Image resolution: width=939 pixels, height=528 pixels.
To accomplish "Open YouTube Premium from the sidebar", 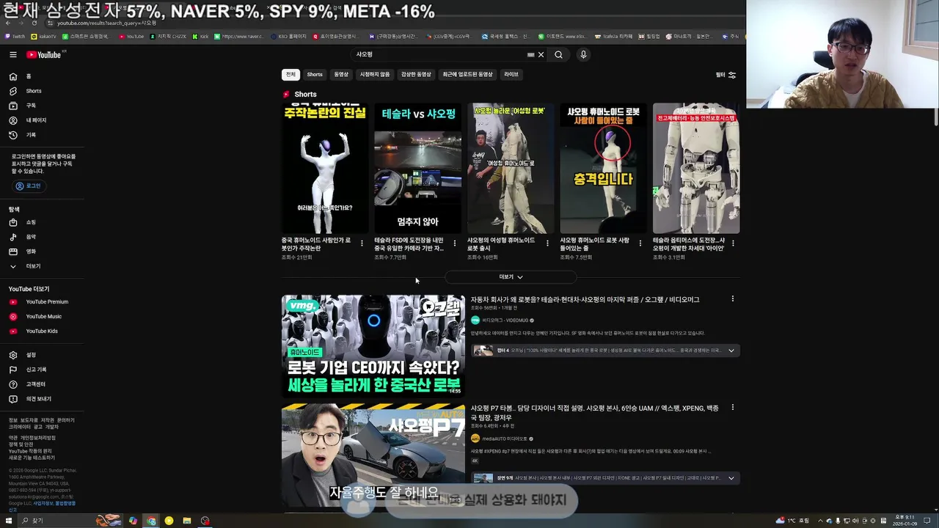I will coord(40,302).
